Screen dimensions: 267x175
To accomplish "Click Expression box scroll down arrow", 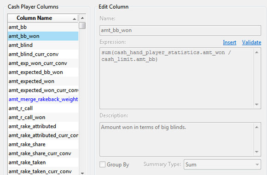I will [x=257, y=104].
